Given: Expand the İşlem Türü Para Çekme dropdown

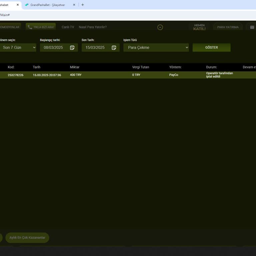Looking at the screenshot, I should coord(156,48).
